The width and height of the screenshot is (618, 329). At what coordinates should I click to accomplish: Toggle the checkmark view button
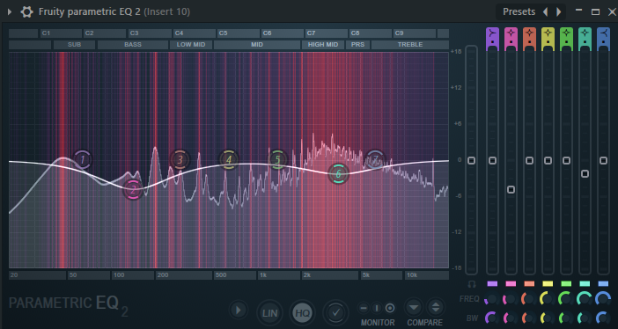[x=335, y=313]
